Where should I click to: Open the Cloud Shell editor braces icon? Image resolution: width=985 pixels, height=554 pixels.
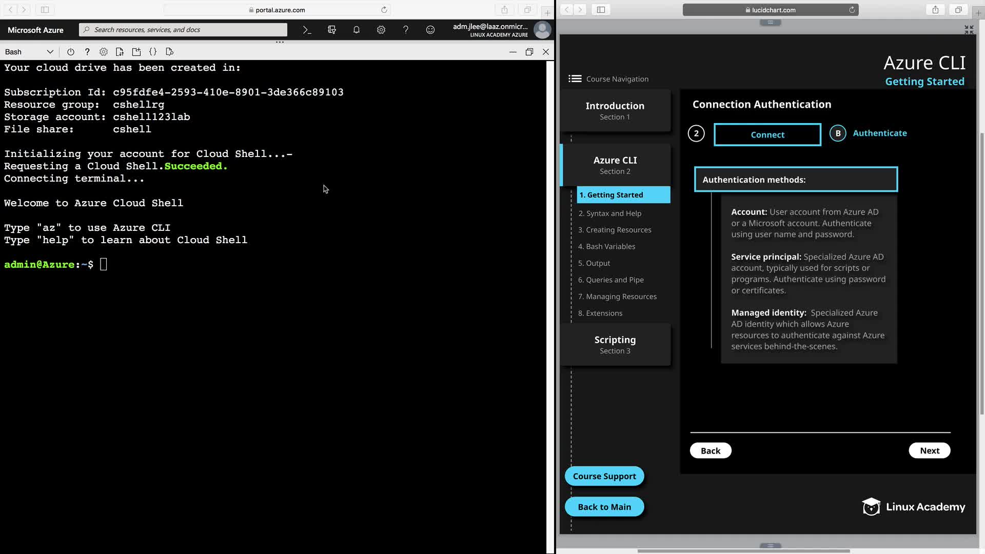(x=153, y=52)
